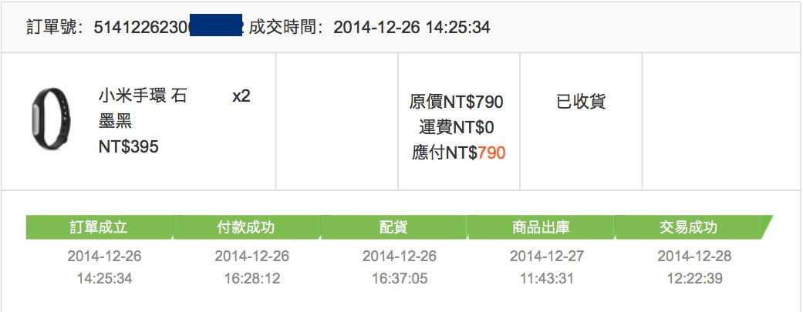Click the 商品出庫 date 2014-12-27
The image size is (803, 312).
click(547, 256)
